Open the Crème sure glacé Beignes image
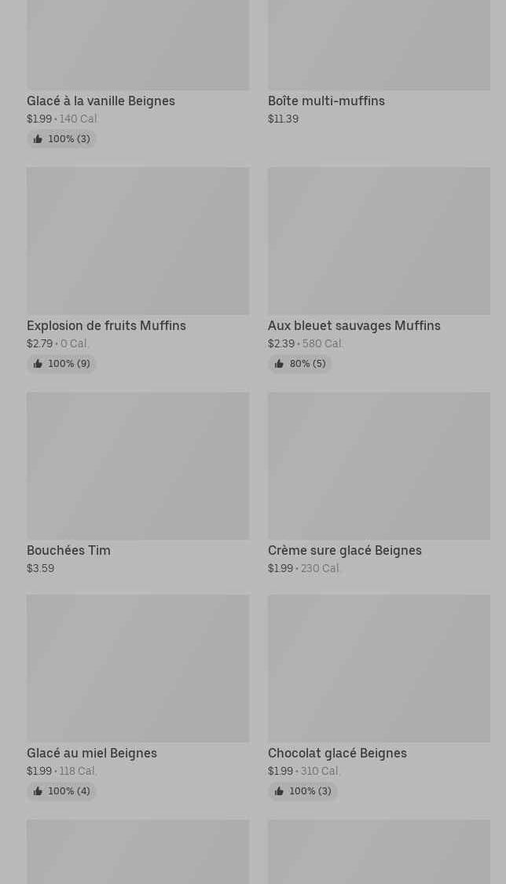The image size is (506, 884). [x=379, y=465]
